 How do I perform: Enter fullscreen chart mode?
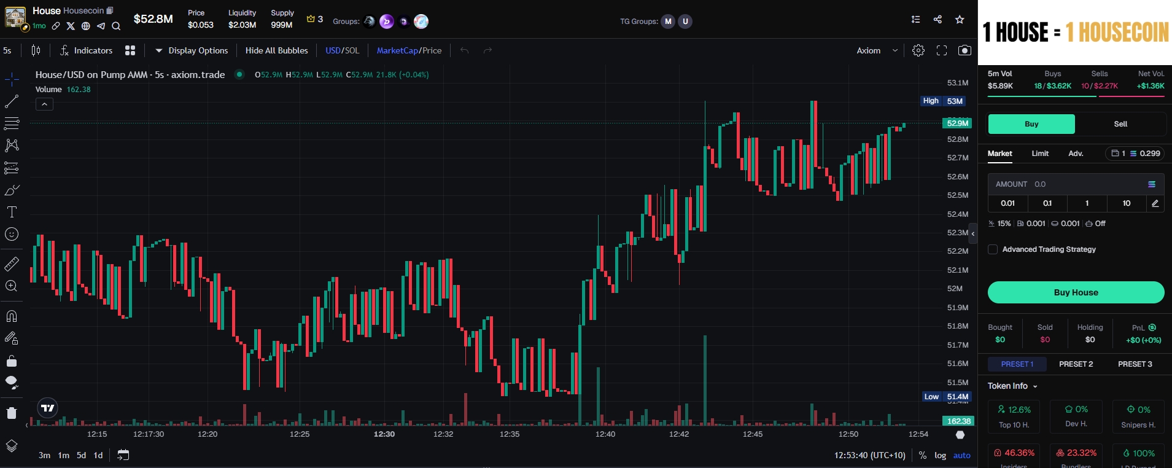tap(942, 50)
